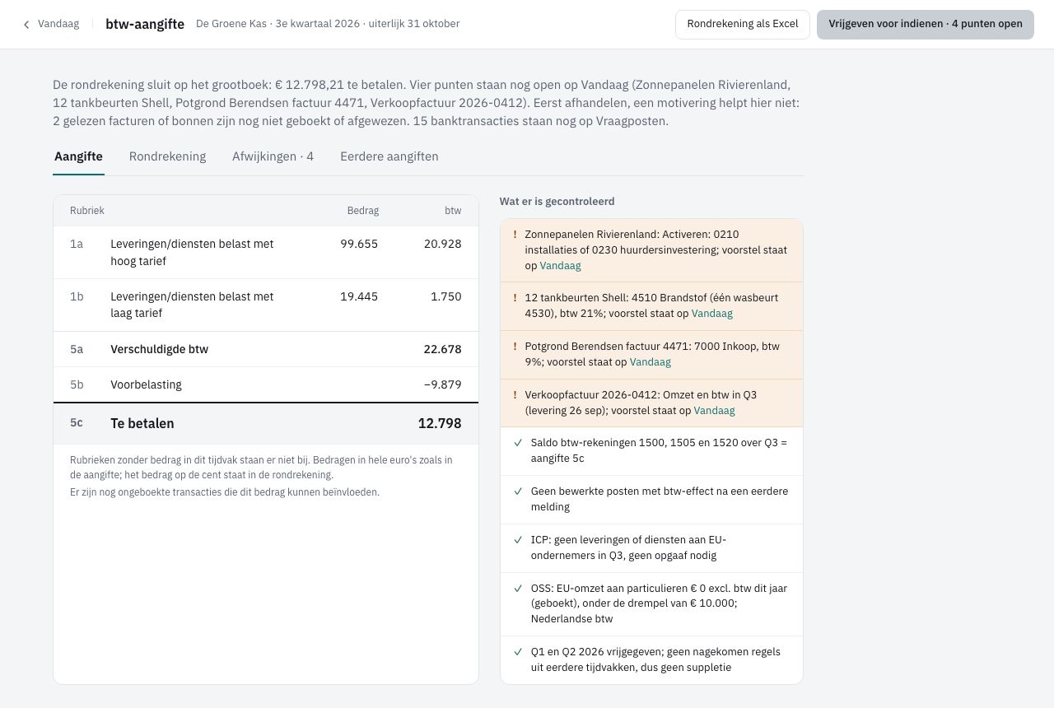Click the back chevron icon next to Vandaag
This screenshot has height=708, width=1054.
pos(26,25)
